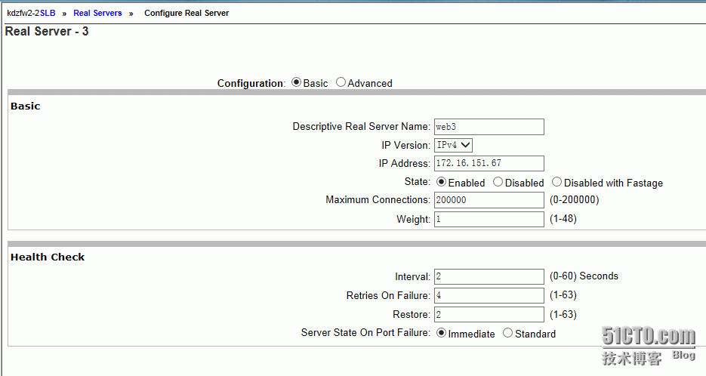Click the Weight input field
The image size is (706, 376).
click(x=489, y=219)
